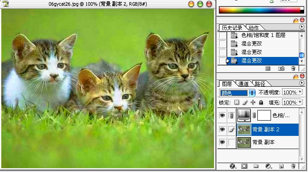Delete current state with History trash icon
308x172 pixels.
293,68
